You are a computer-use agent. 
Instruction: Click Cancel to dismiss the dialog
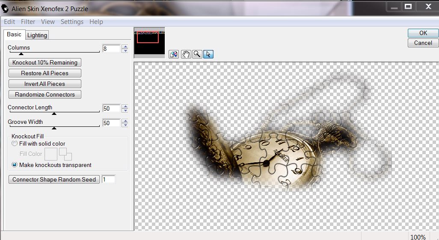tap(423, 43)
